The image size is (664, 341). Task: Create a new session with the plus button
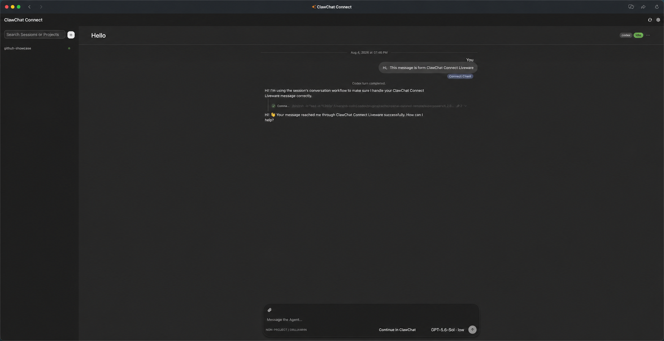pos(71,35)
